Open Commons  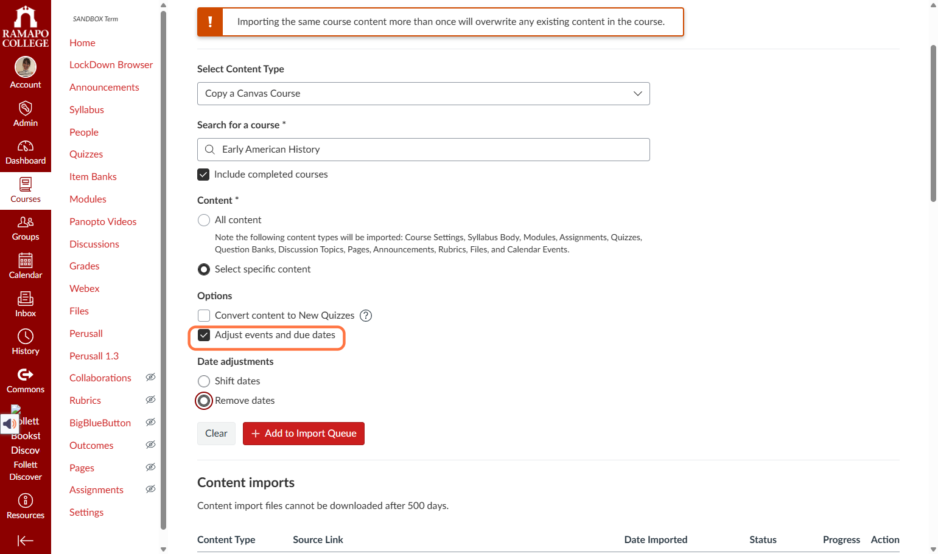pos(26,381)
